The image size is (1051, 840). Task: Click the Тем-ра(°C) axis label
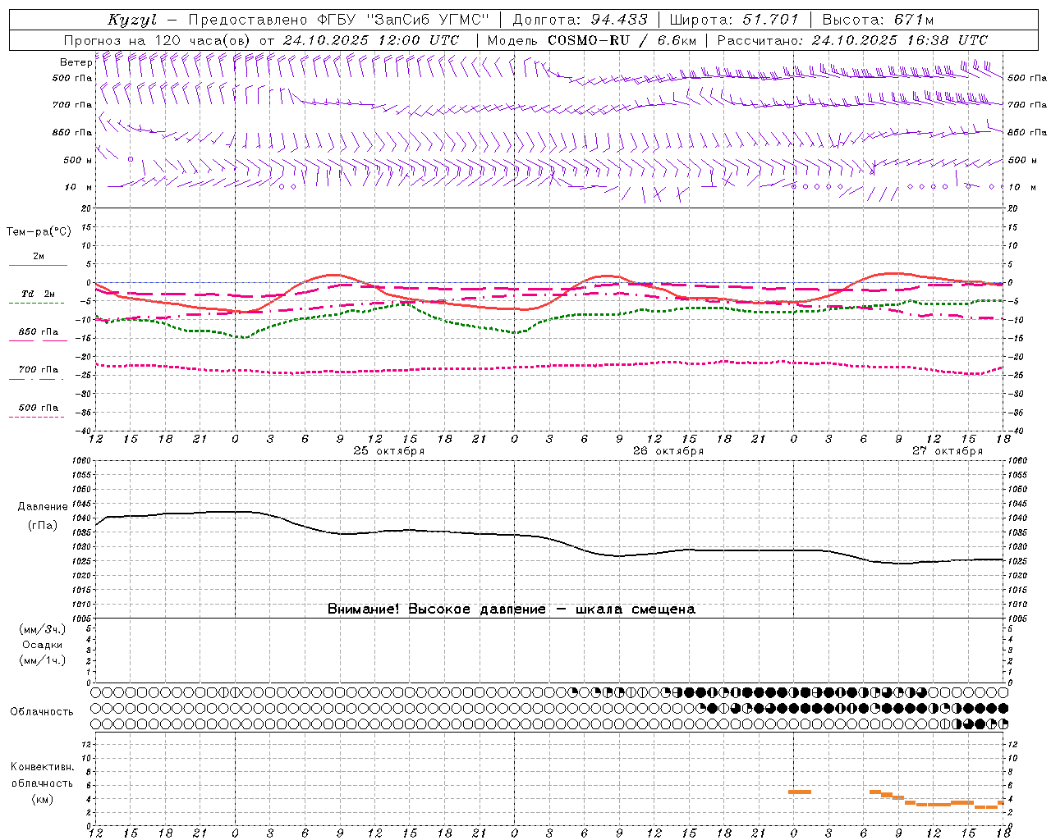39,232
